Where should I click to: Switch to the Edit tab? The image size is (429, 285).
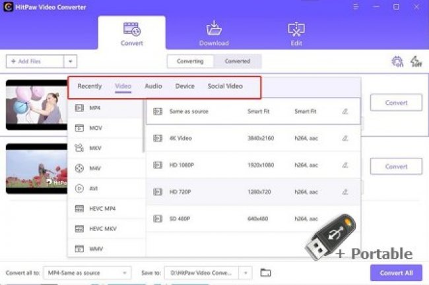[x=296, y=34]
